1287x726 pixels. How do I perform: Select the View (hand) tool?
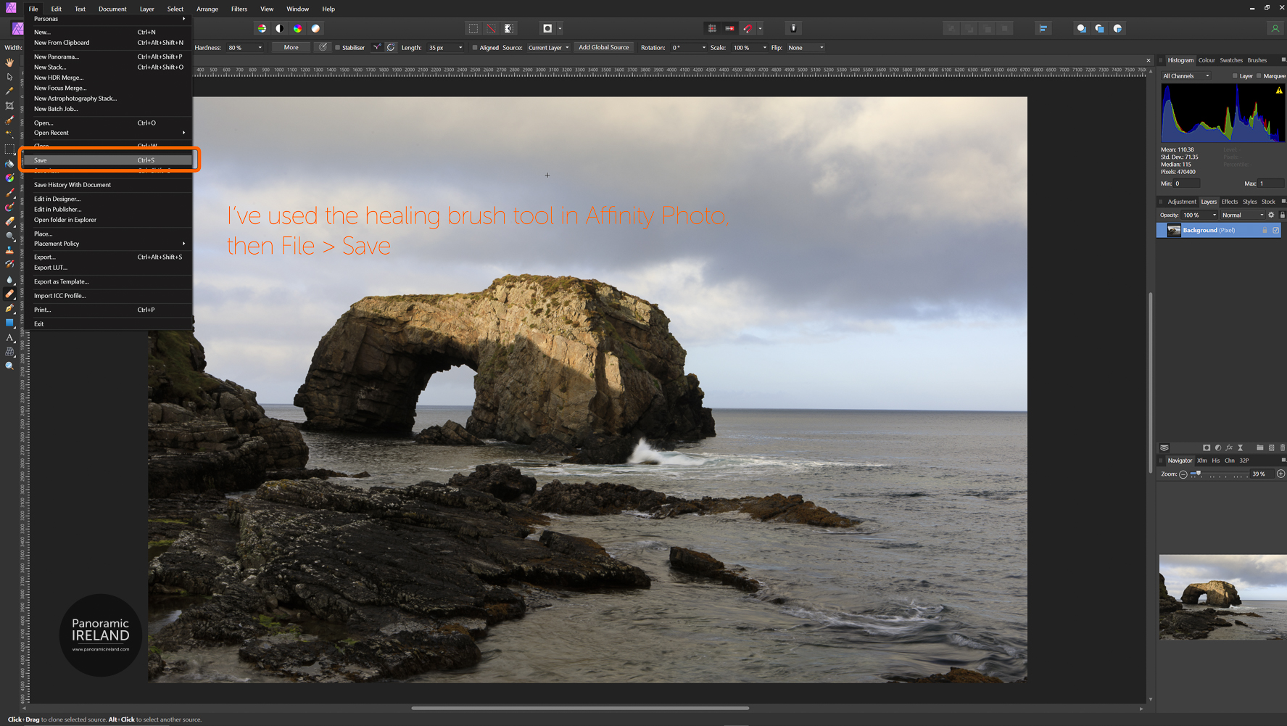point(9,62)
